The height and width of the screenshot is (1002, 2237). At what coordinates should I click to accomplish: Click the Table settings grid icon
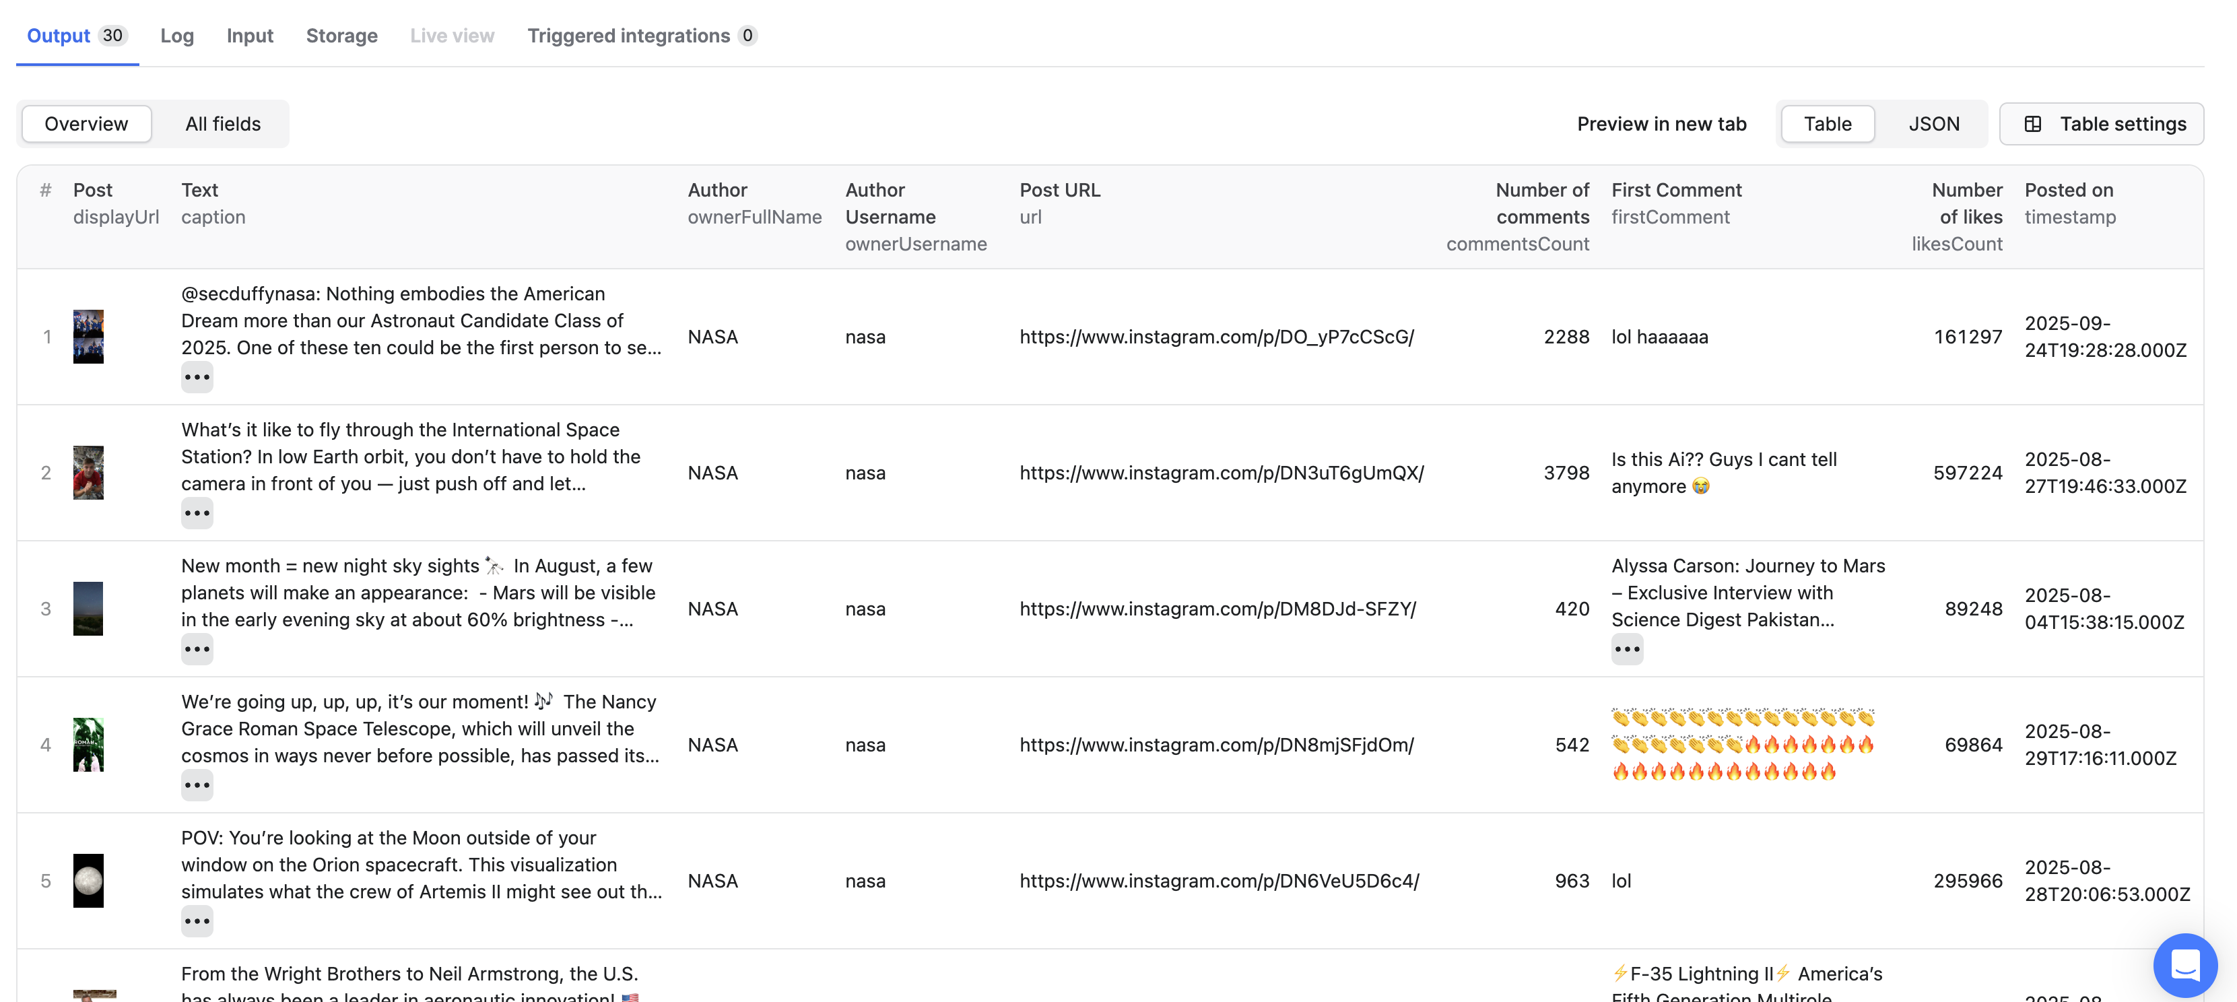[2033, 124]
